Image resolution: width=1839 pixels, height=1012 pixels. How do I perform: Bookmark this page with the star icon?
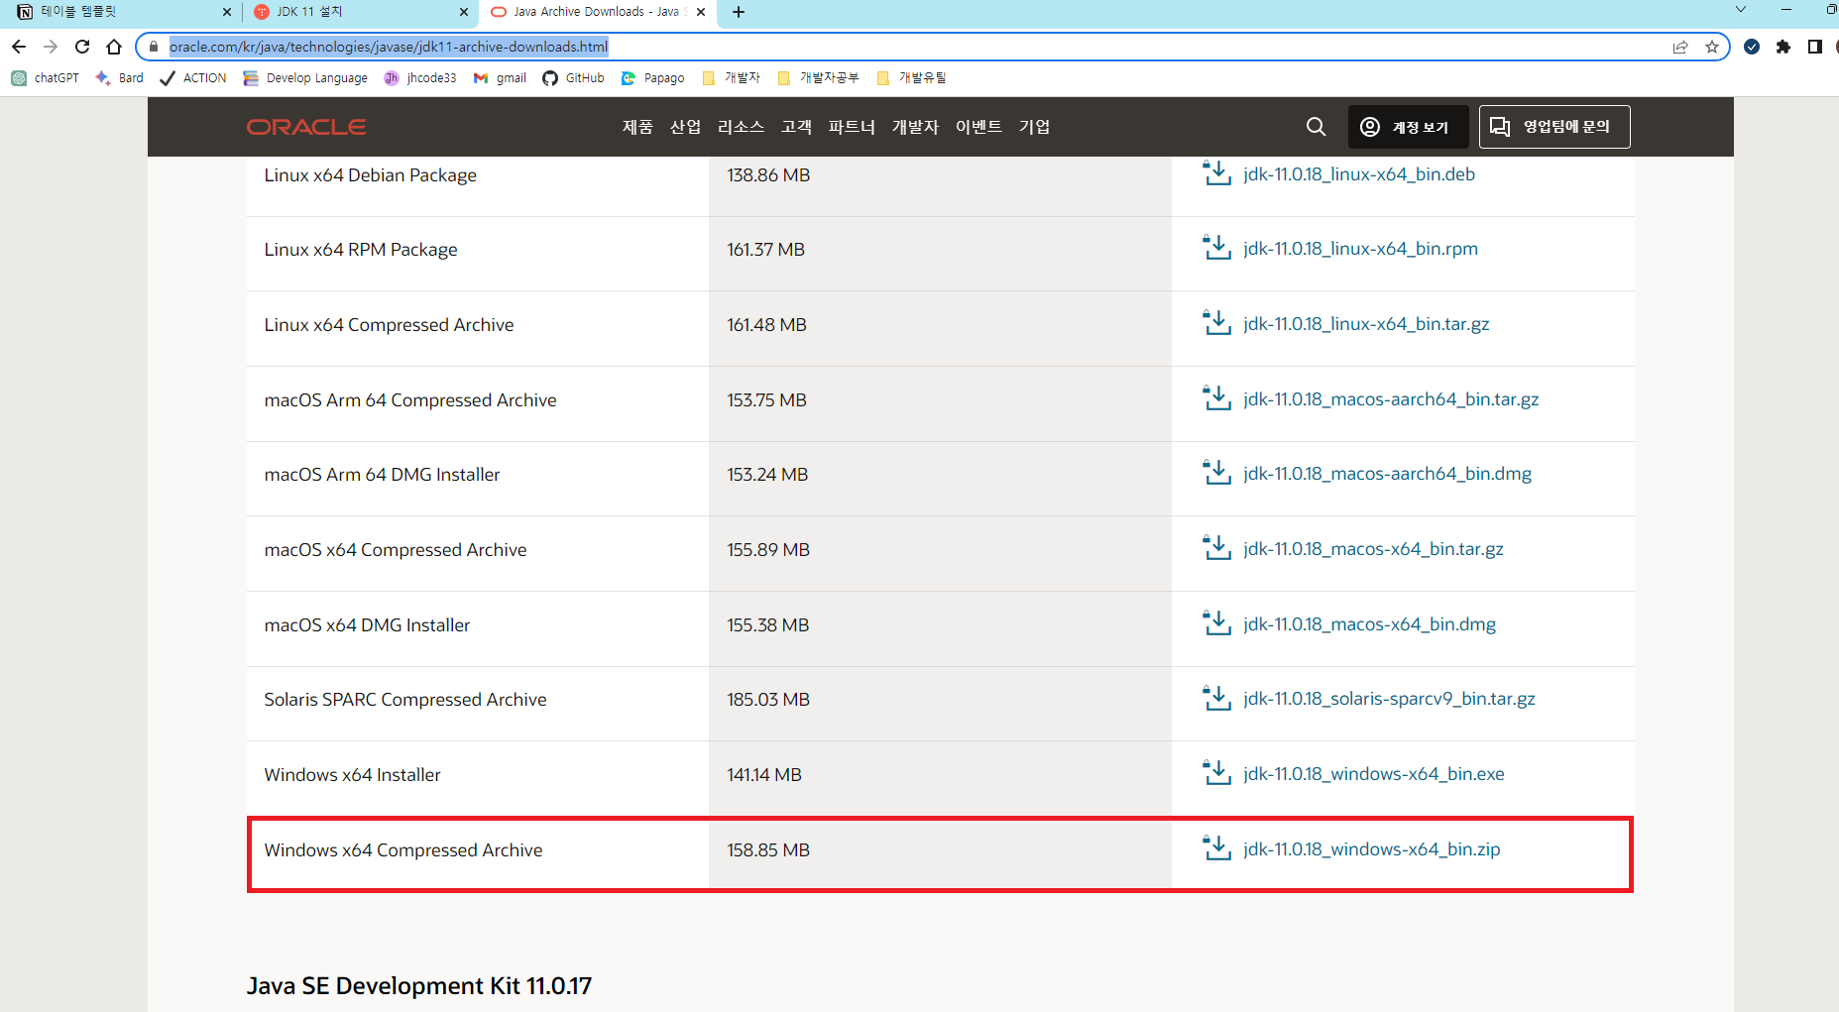pyautogui.click(x=1711, y=47)
